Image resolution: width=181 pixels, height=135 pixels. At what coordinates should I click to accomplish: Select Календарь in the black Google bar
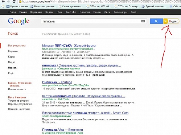pyautogui.click(x=120, y=12)
